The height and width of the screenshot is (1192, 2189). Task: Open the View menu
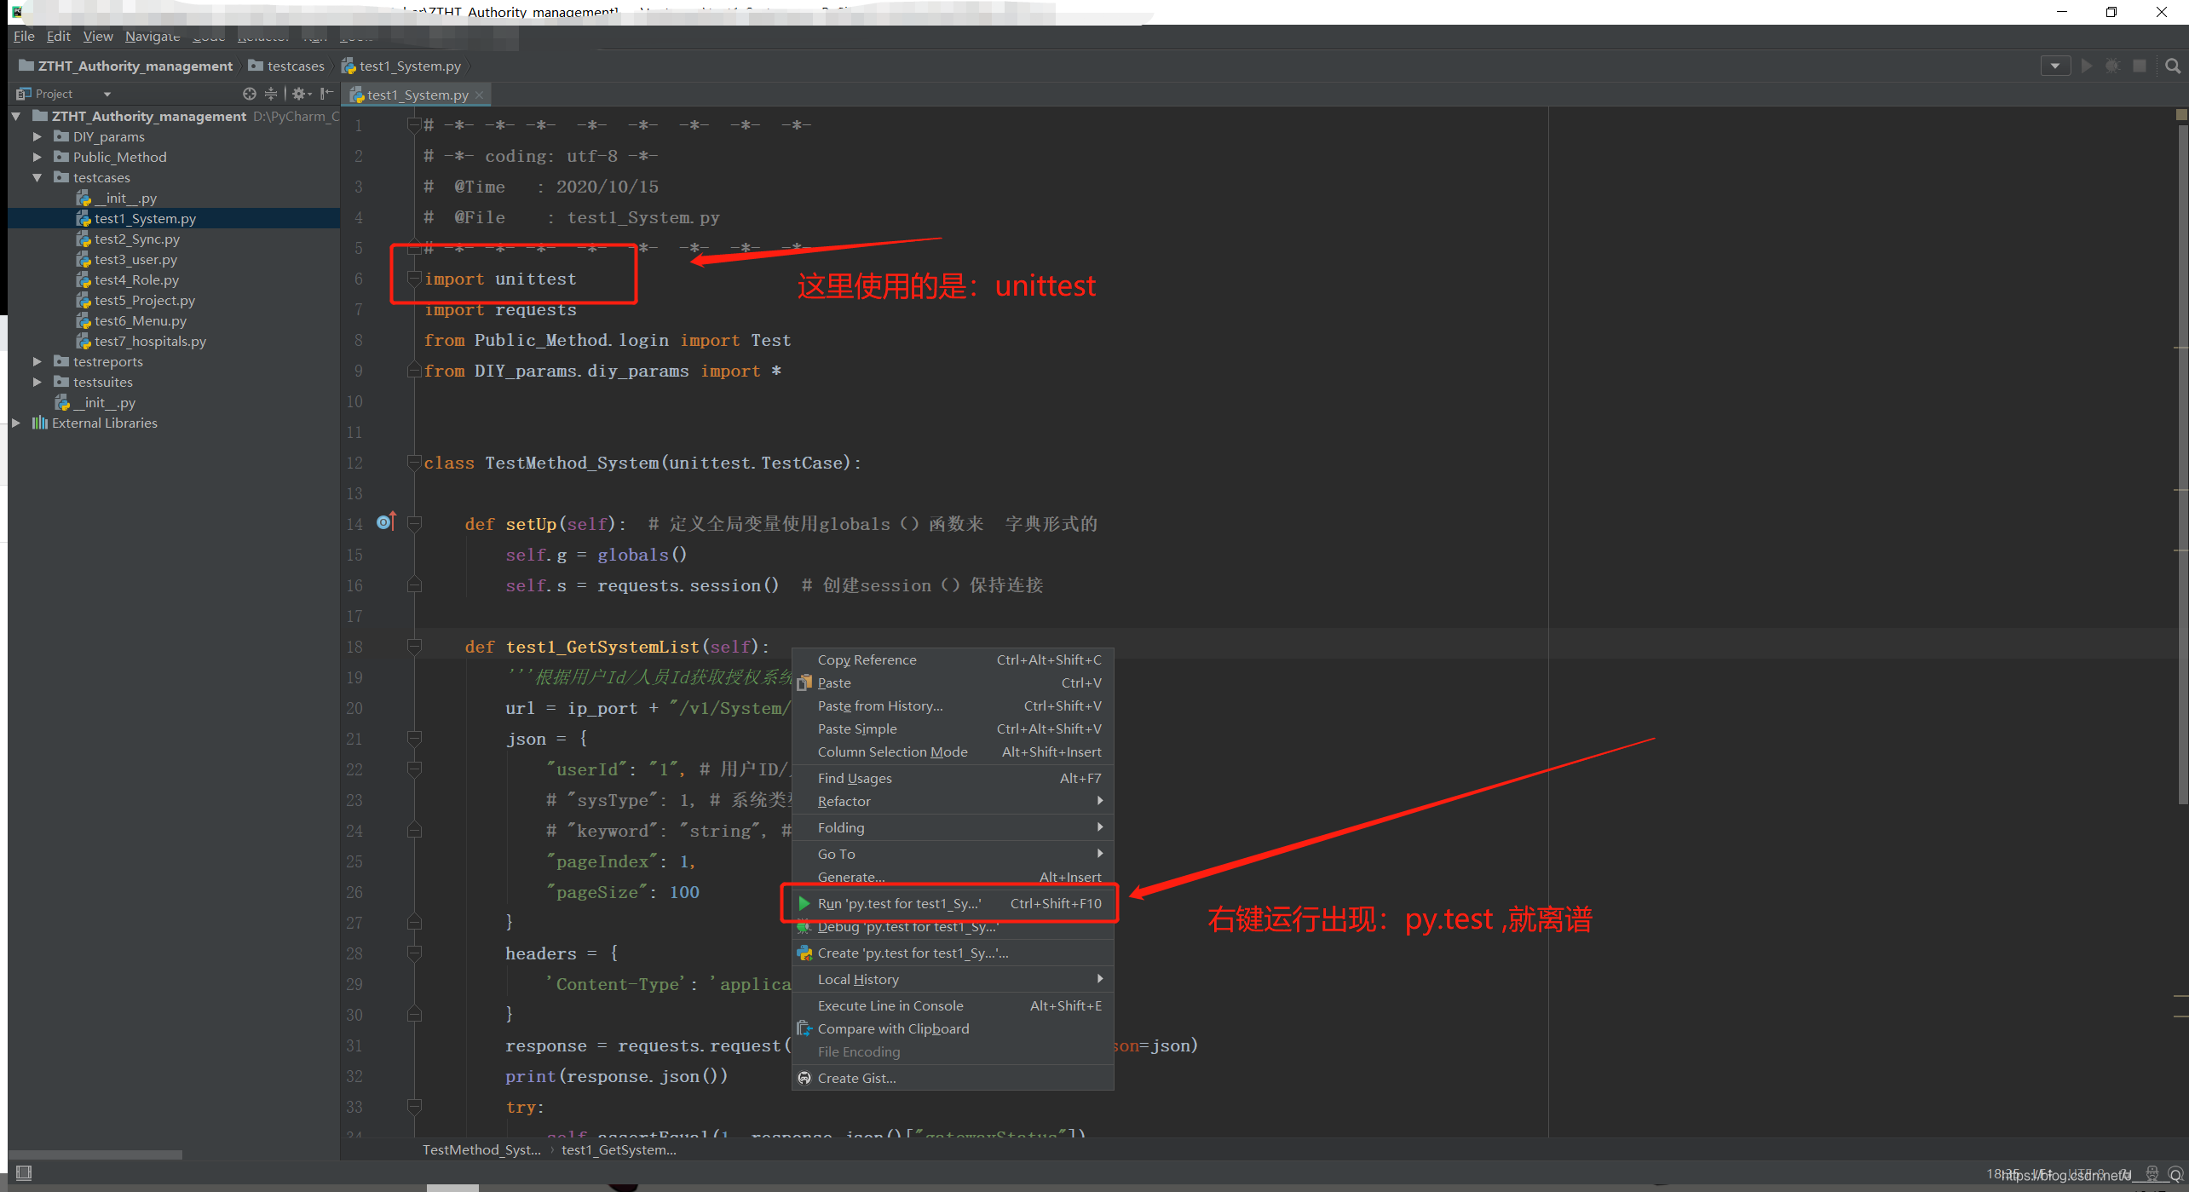[x=98, y=36]
